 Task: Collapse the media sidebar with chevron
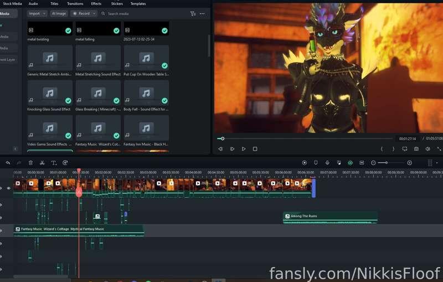[x=16, y=148]
